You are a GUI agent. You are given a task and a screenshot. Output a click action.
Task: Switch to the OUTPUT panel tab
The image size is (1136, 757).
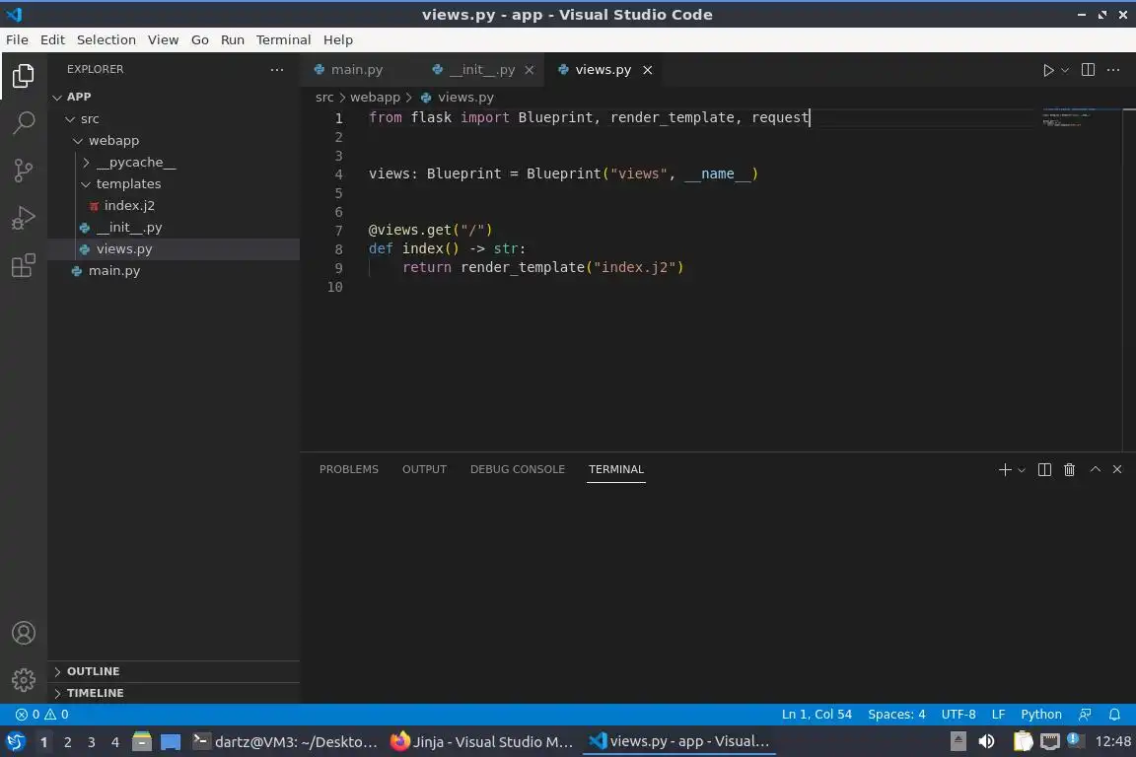(425, 469)
